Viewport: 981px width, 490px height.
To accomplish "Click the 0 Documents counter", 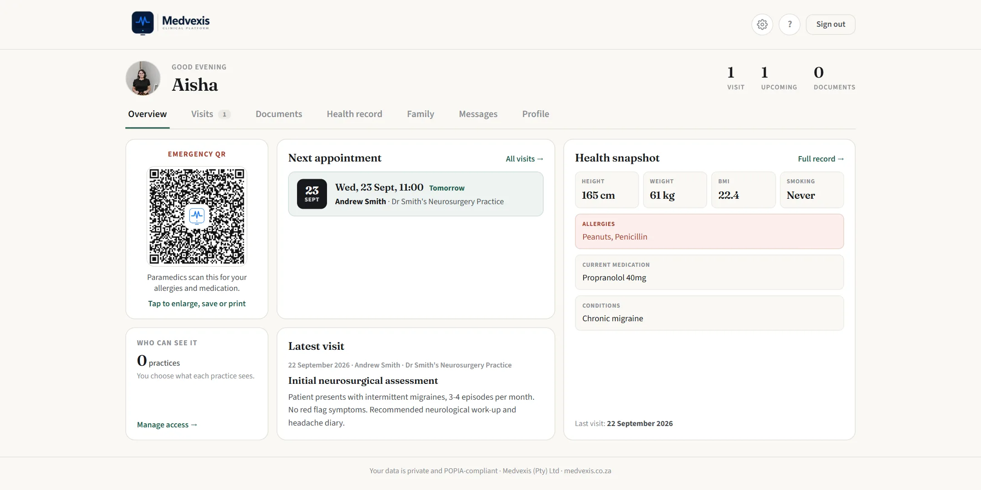I will pyautogui.click(x=834, y=78).
